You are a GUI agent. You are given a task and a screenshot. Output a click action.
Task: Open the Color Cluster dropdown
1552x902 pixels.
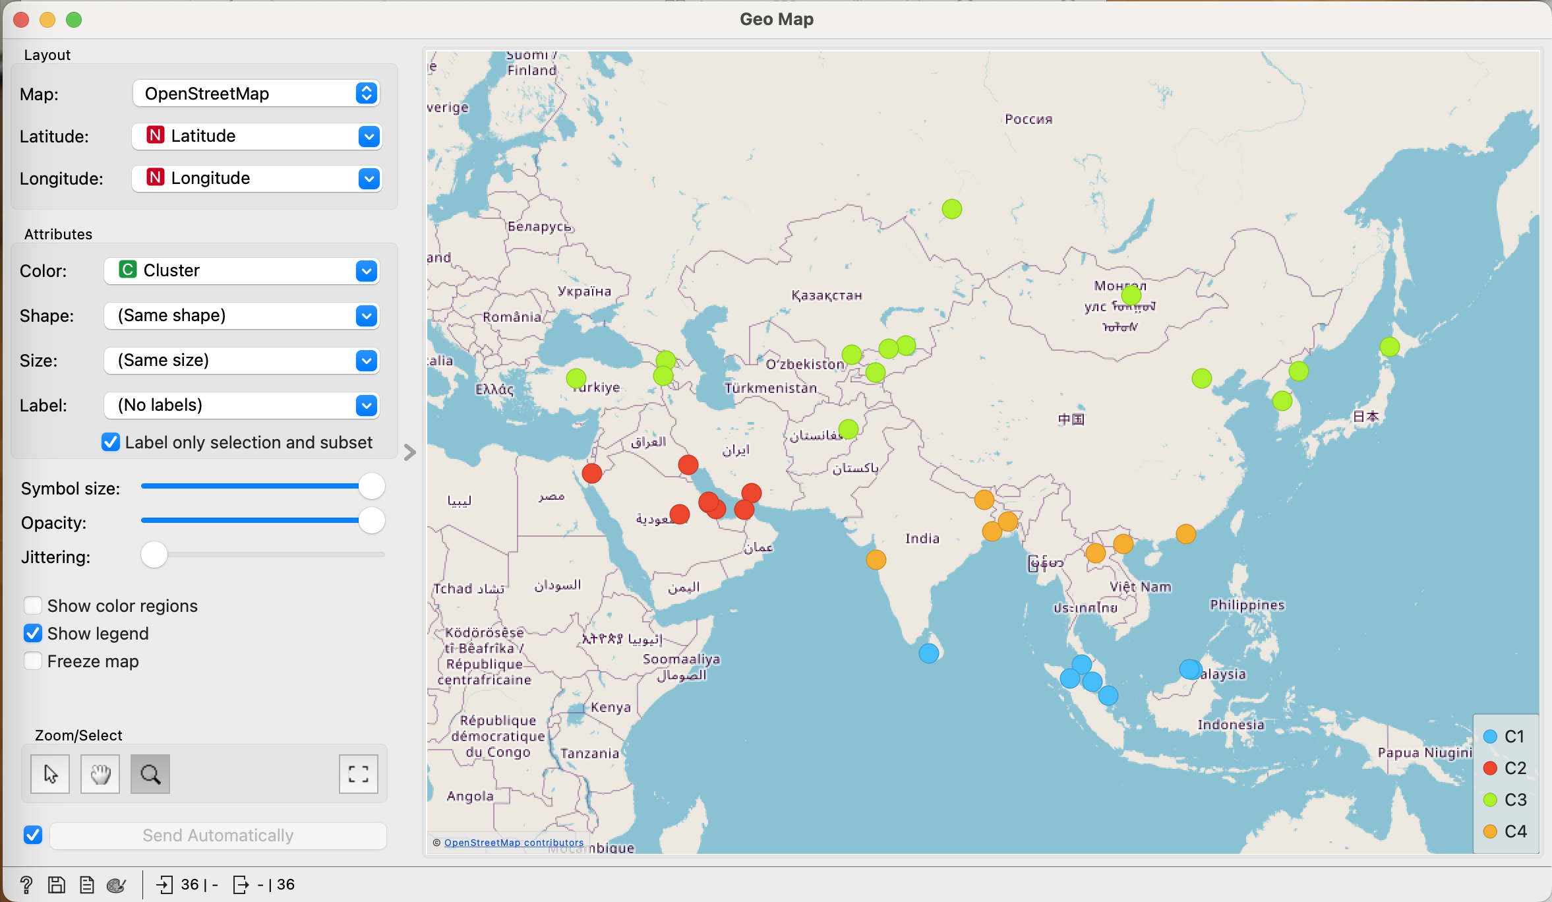pyautogui.click(x=241, y=270)
